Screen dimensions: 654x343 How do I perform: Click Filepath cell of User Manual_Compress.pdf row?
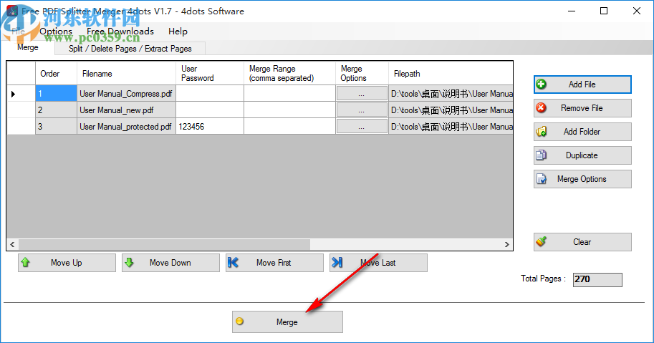pos(451,93)
